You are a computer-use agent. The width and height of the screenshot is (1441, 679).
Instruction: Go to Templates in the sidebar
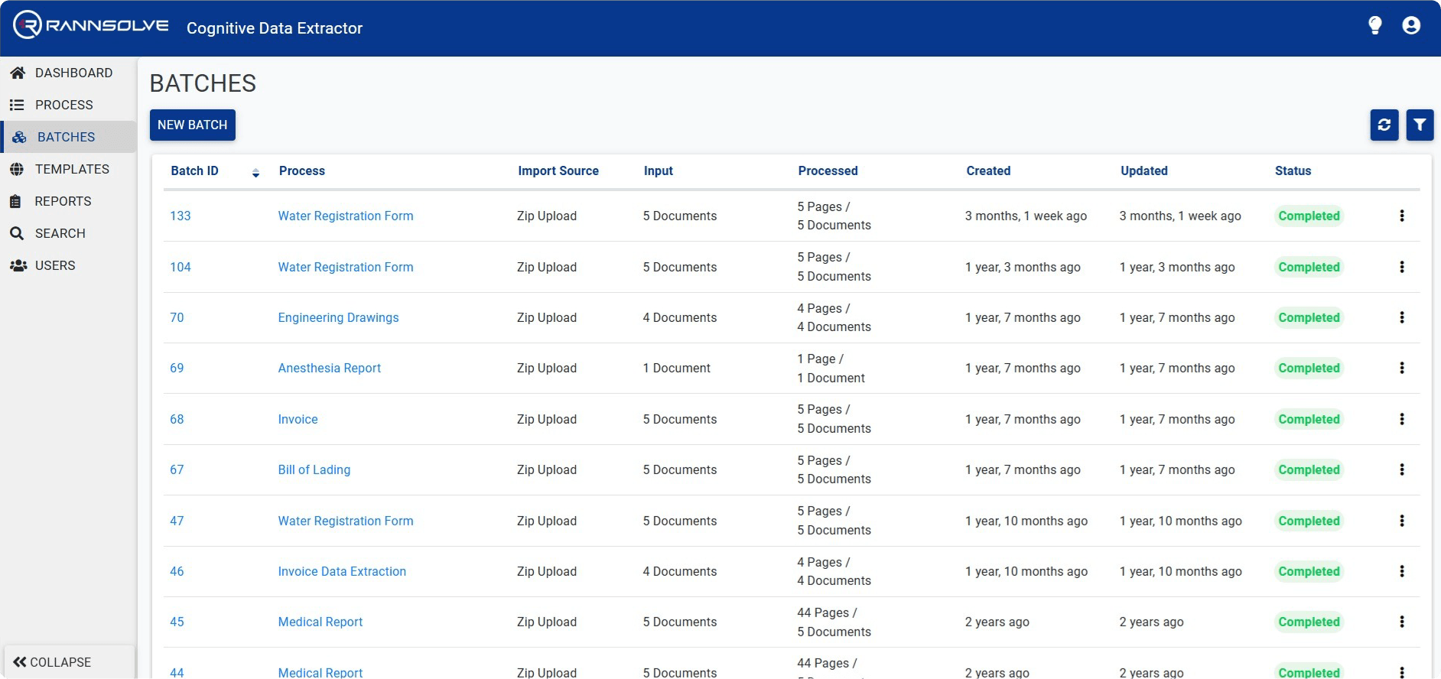[72, 169]
